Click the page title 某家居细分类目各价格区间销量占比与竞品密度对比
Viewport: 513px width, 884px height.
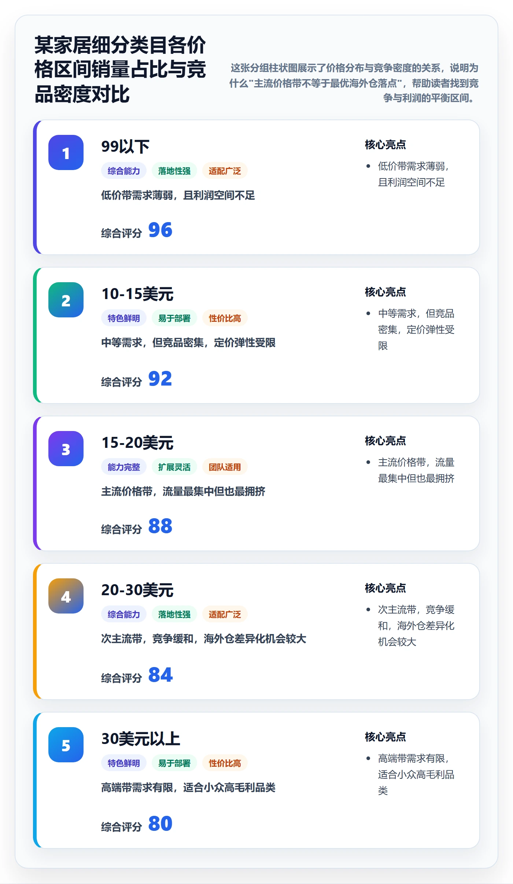120,70
